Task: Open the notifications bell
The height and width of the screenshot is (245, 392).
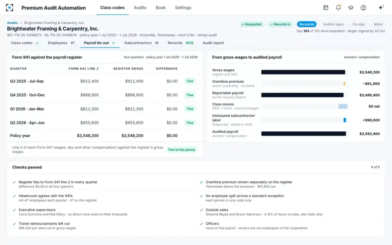Action: [x=338, y=8]
